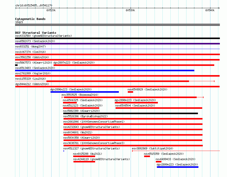This screenshot has width=227, height=177.
Task: Click the blue nsv6513483 variant bar
Action: click(x=105, y=70)
